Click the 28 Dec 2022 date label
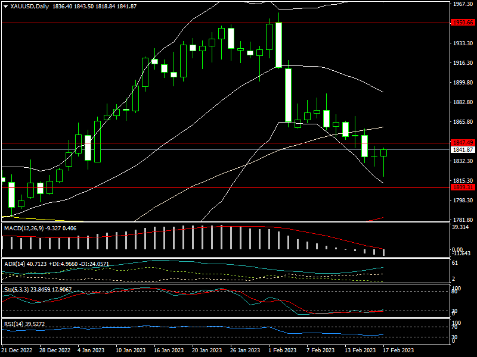The image size is (477, 357). (55, 350)
